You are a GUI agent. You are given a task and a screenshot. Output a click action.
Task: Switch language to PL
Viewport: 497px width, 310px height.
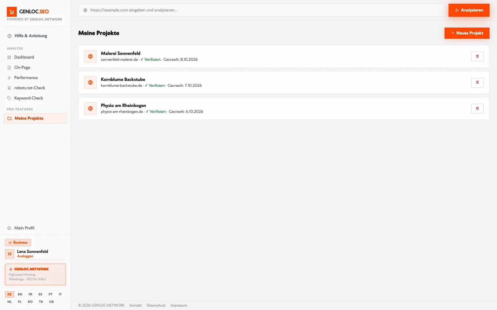click(x=20, y=302)
